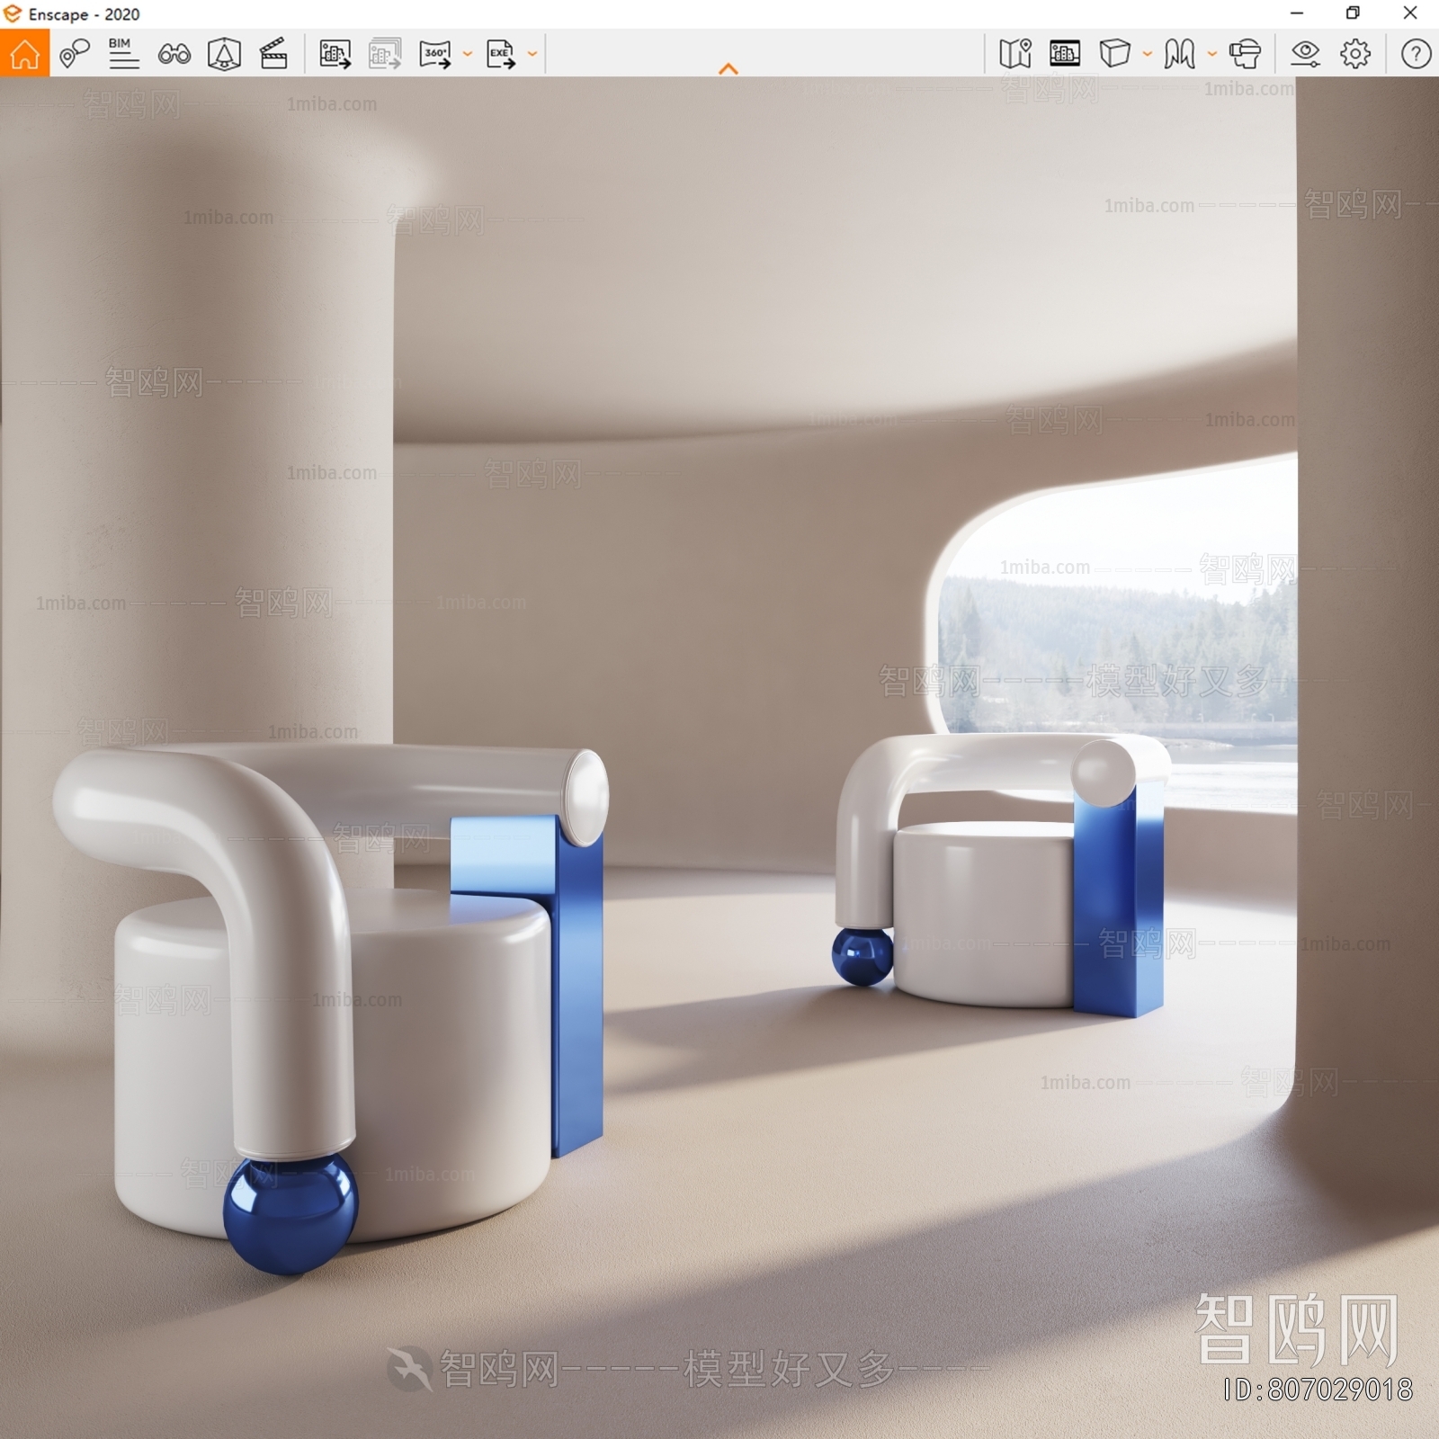Enable virtual reality headset
Screen dimensions: 1439x1439
pyautogui.click(x=1245, y=54)
